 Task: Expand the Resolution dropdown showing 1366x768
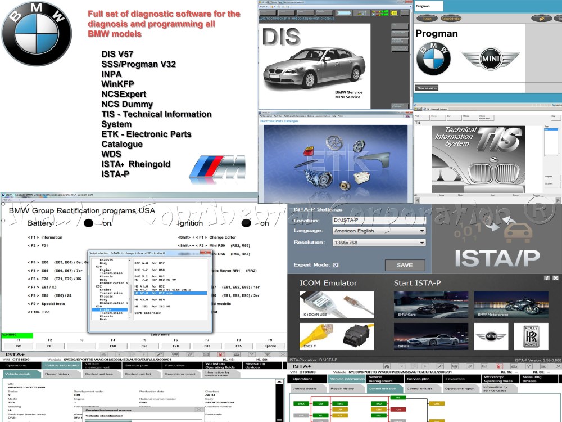(x=379, y=242)
